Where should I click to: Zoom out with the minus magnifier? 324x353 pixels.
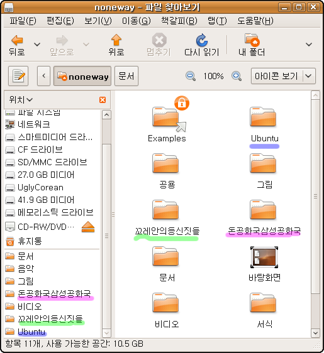[x=191, y=76]
